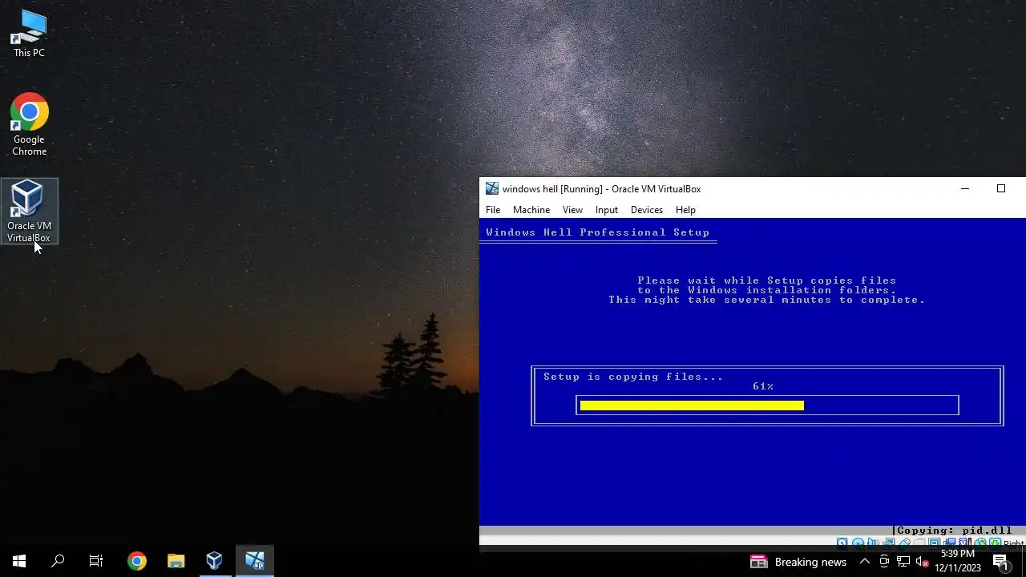Image resolution: width=1026 pixels, height=577 pixels.
Task: Open Machine menu in VirtualBox
Action: (531, 210)
